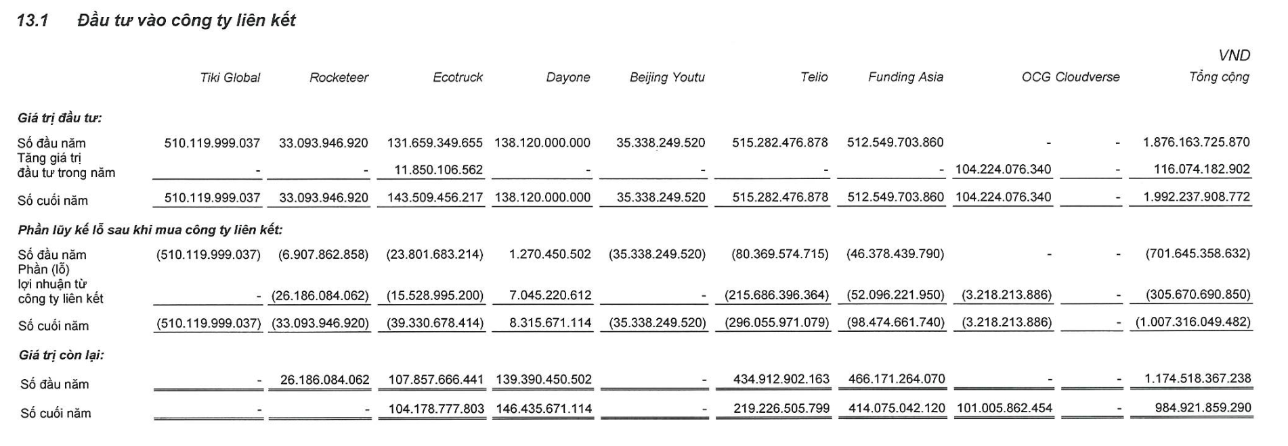Click the Dayone column header
This screenshot has width=1288, height=446.
tap(567, 78)
